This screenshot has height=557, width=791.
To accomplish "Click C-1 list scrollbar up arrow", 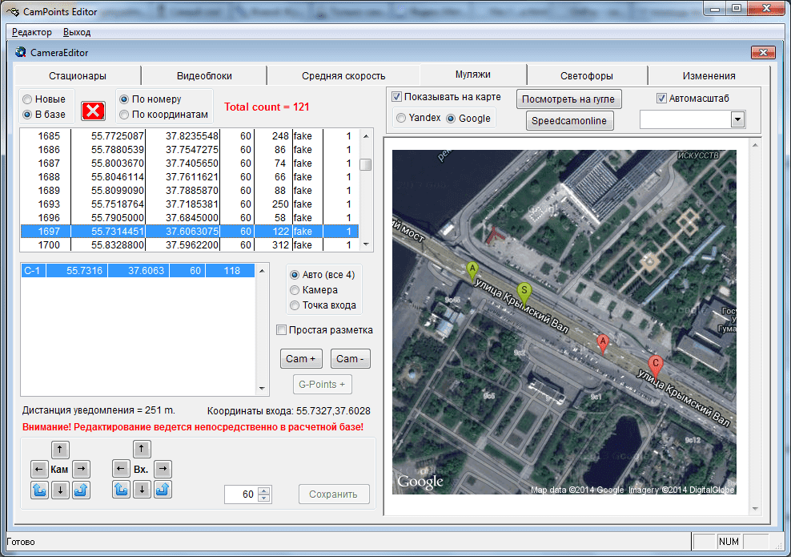I will coord(262,271).
